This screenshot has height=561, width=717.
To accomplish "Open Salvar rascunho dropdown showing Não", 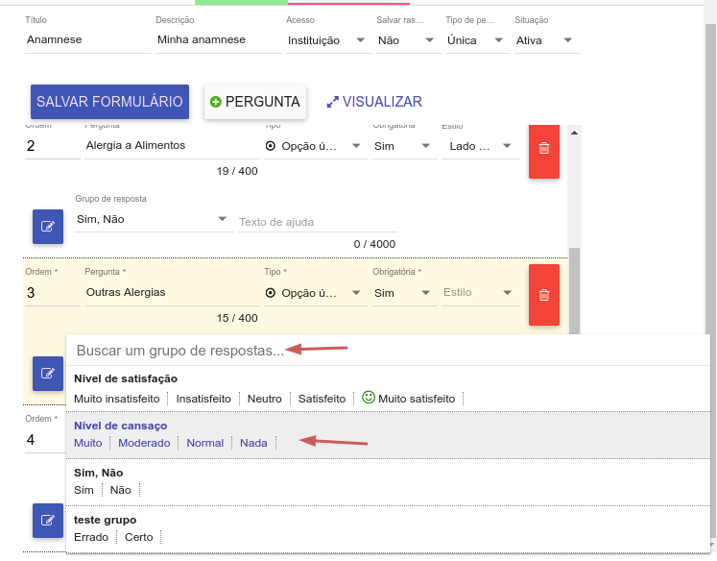I will click(x=408, y=40).
